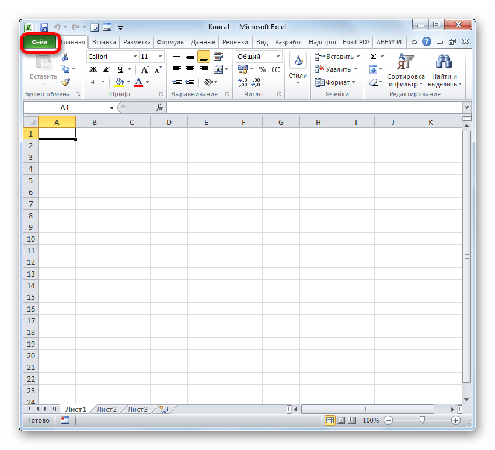Image resolution: width=495 pixels, height=450 pixels.
Task: Expand the formula bar
Action: [466, 107]
